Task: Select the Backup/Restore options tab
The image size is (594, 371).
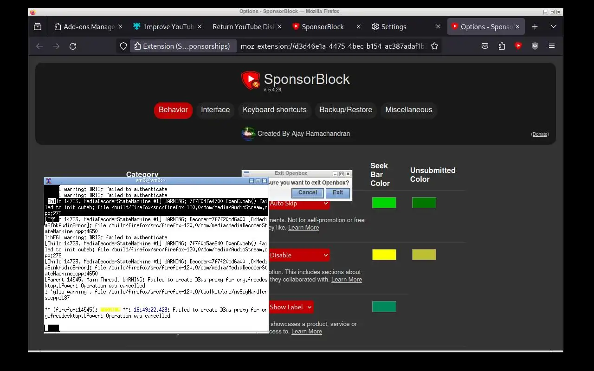Action: (346, 110)
